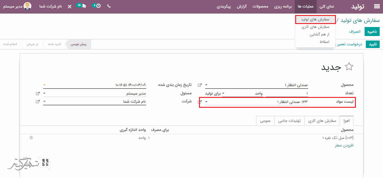Expand the لیست مواد dropdown
Viewport: 383px width, 178px height.
(x=206, y=102)
